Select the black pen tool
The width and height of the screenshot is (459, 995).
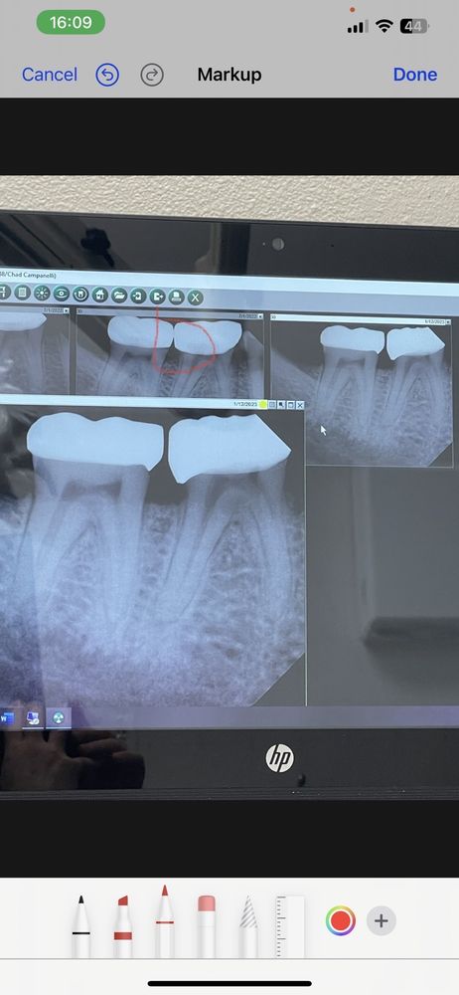tap(80, 925)
